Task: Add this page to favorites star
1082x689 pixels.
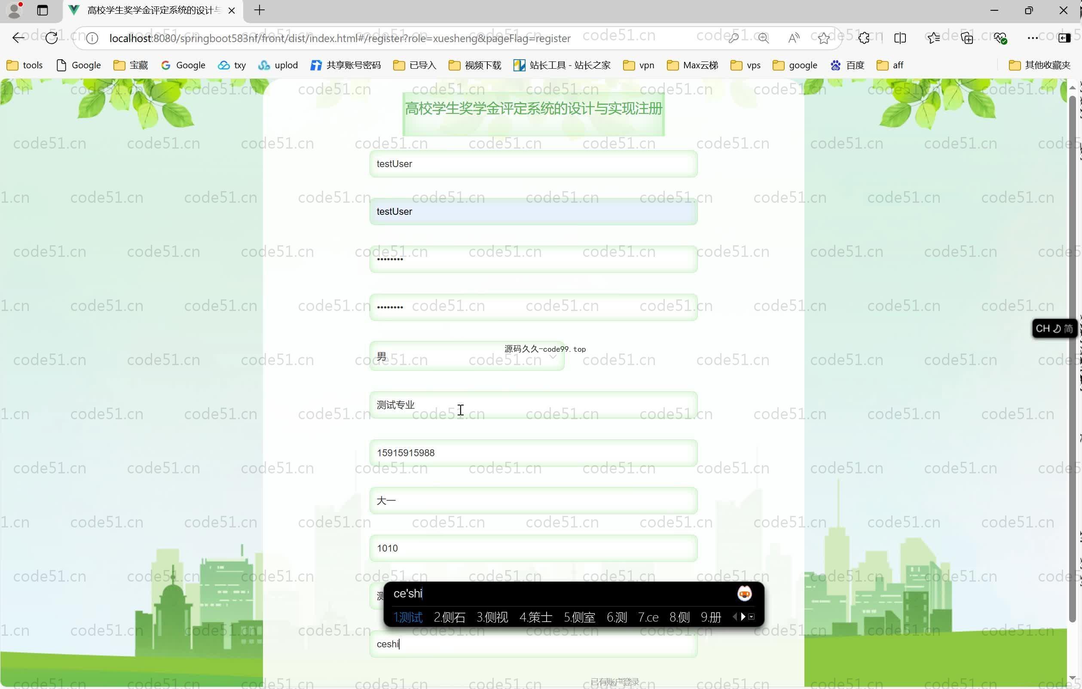Action: click(824, 38)
